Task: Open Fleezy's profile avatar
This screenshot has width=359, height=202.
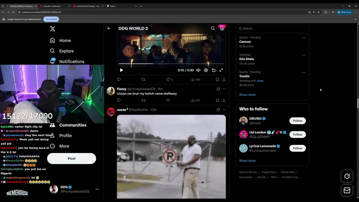Action: pos(111,91)
